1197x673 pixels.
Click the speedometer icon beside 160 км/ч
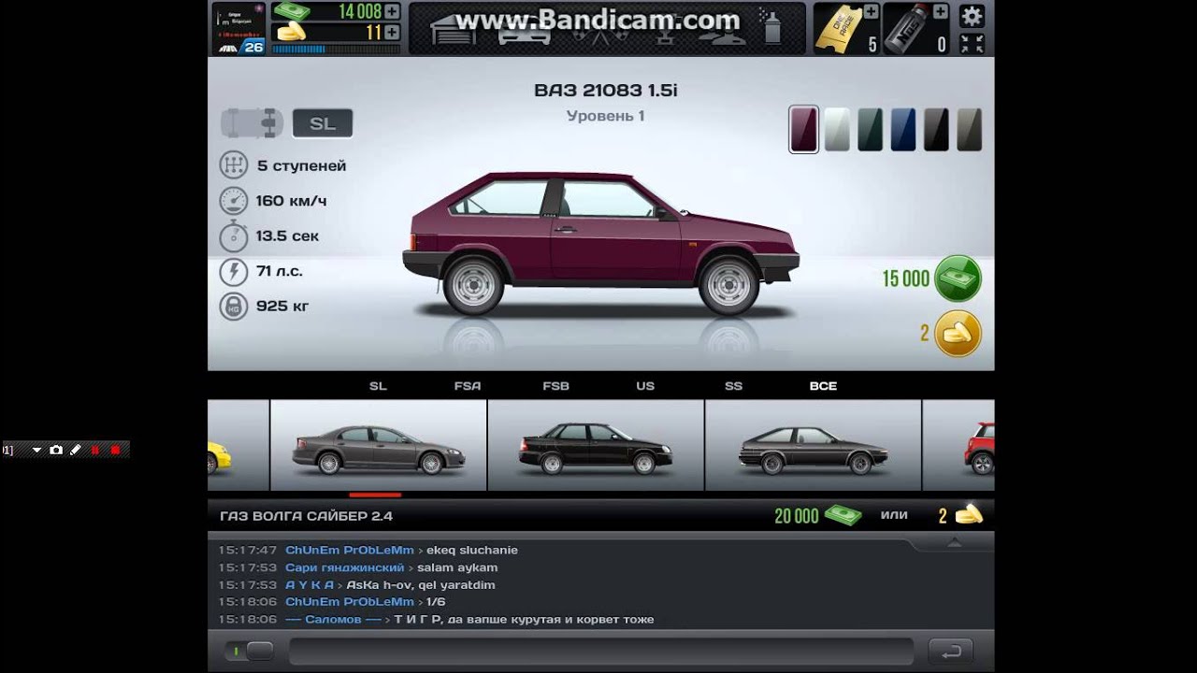pos(233,201)
